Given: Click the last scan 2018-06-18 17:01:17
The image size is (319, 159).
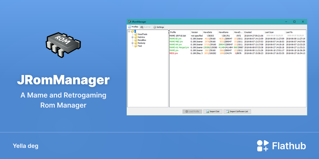Looking at the screenshot, I should point(275,50).
